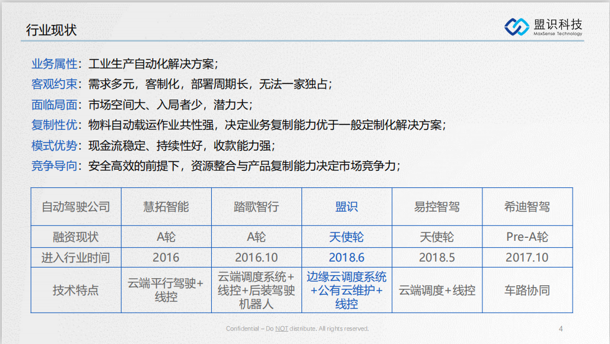
Task: Click the row label 技术特点
Action: [x=76, y=290]
